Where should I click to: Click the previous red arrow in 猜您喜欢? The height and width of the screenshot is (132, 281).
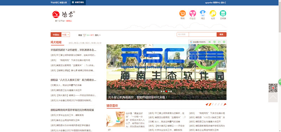[x=207, y=104]
